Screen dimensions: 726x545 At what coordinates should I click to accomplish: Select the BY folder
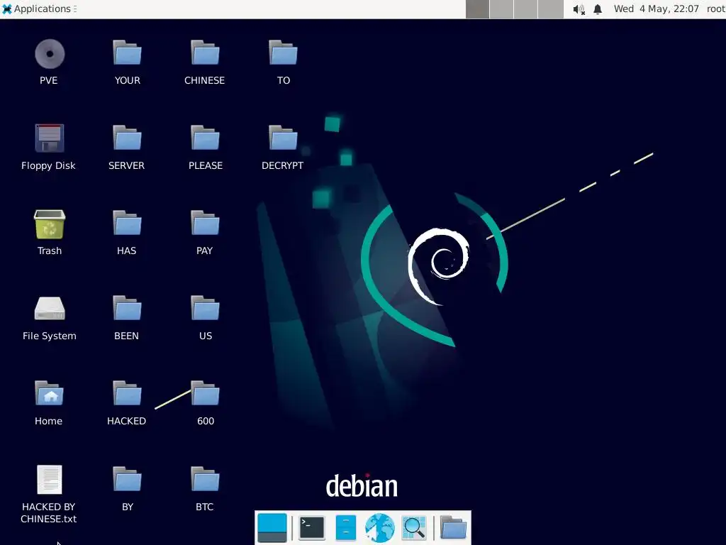pyautogui.click(x=127, y=479)
